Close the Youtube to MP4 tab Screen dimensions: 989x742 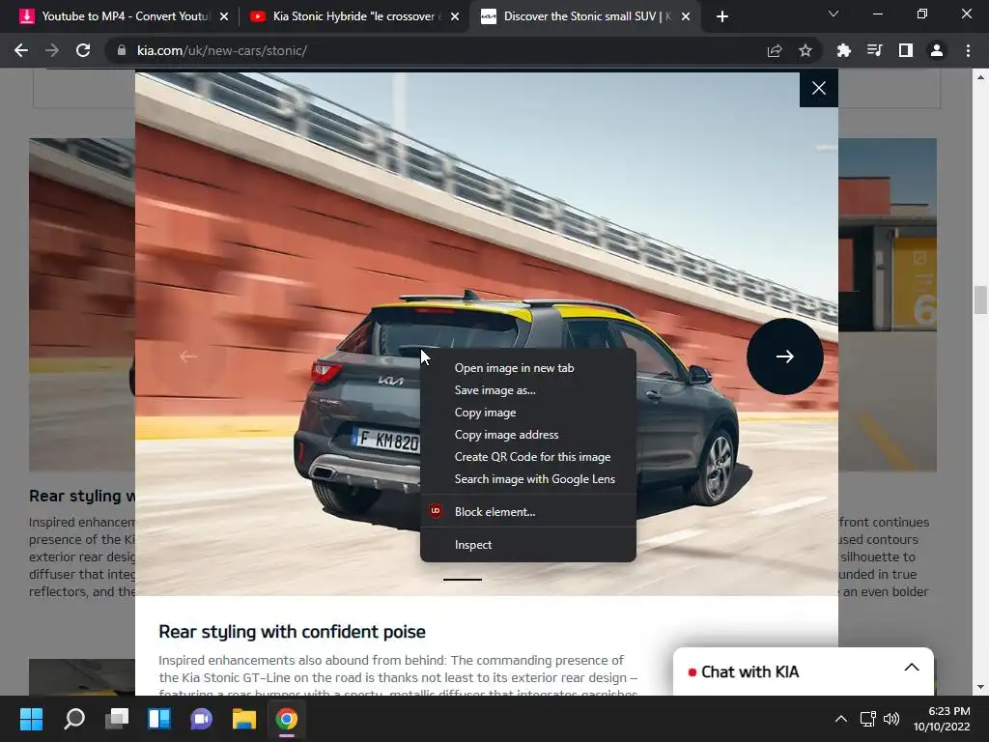[x=224, y=16]
